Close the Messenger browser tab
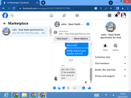The width and height of the screenshot is (131, 98). point(37,3)
